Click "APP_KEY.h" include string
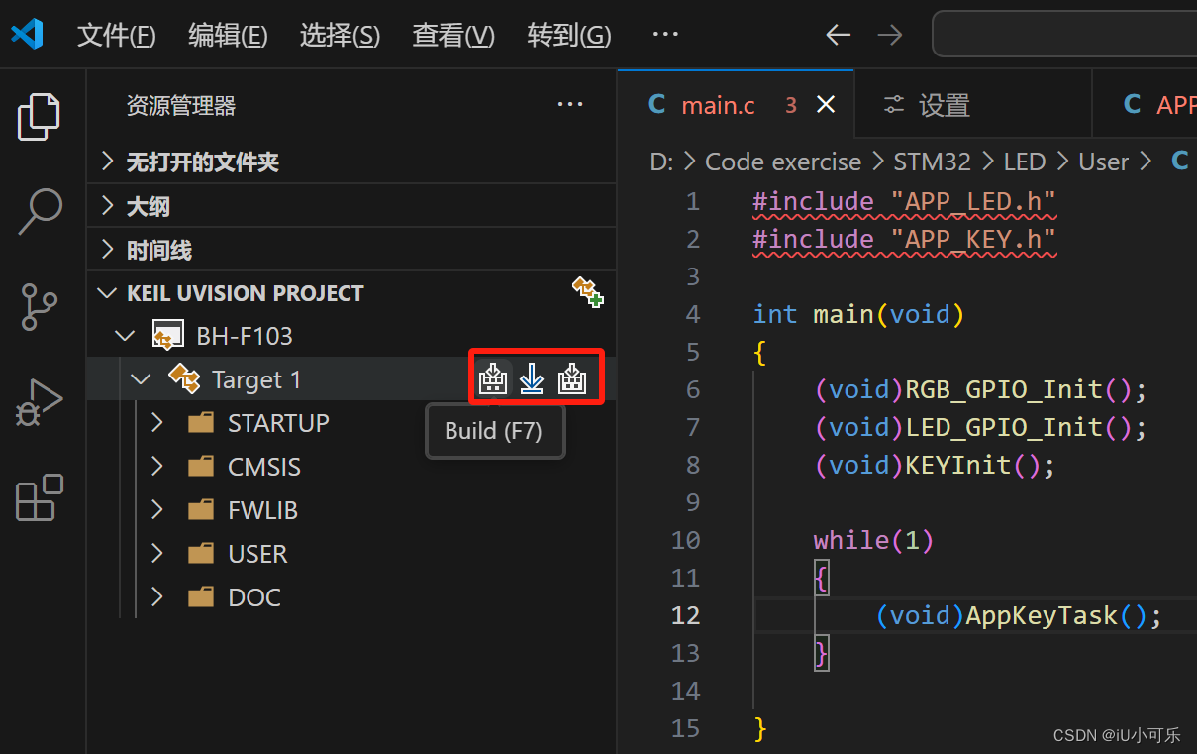This screenshot has height=754, width=1197. [x=973, y=239]
